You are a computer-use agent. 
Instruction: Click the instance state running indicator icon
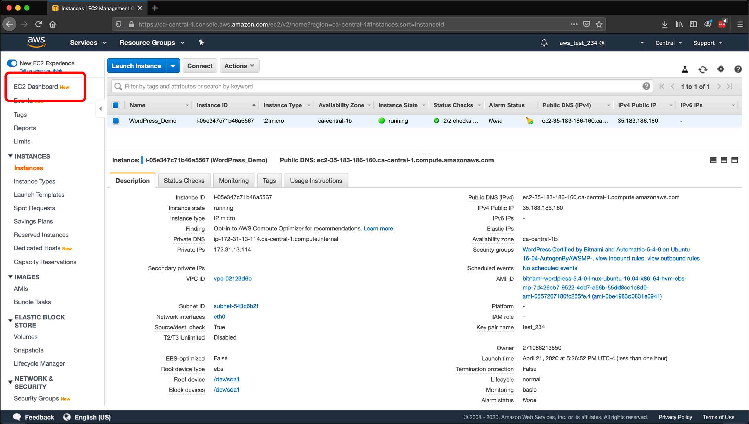pos(381,121)
